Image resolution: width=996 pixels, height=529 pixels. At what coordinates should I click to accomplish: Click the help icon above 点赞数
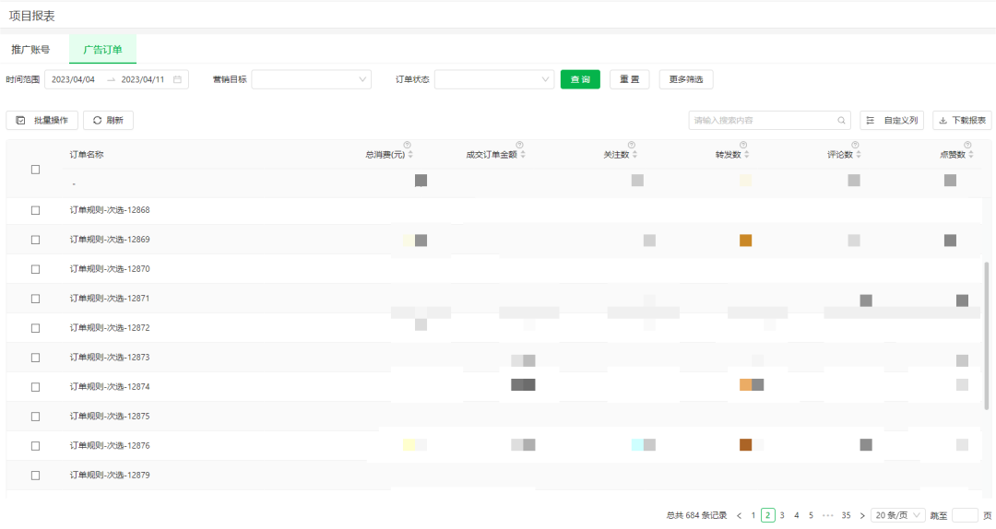(967, 145)
